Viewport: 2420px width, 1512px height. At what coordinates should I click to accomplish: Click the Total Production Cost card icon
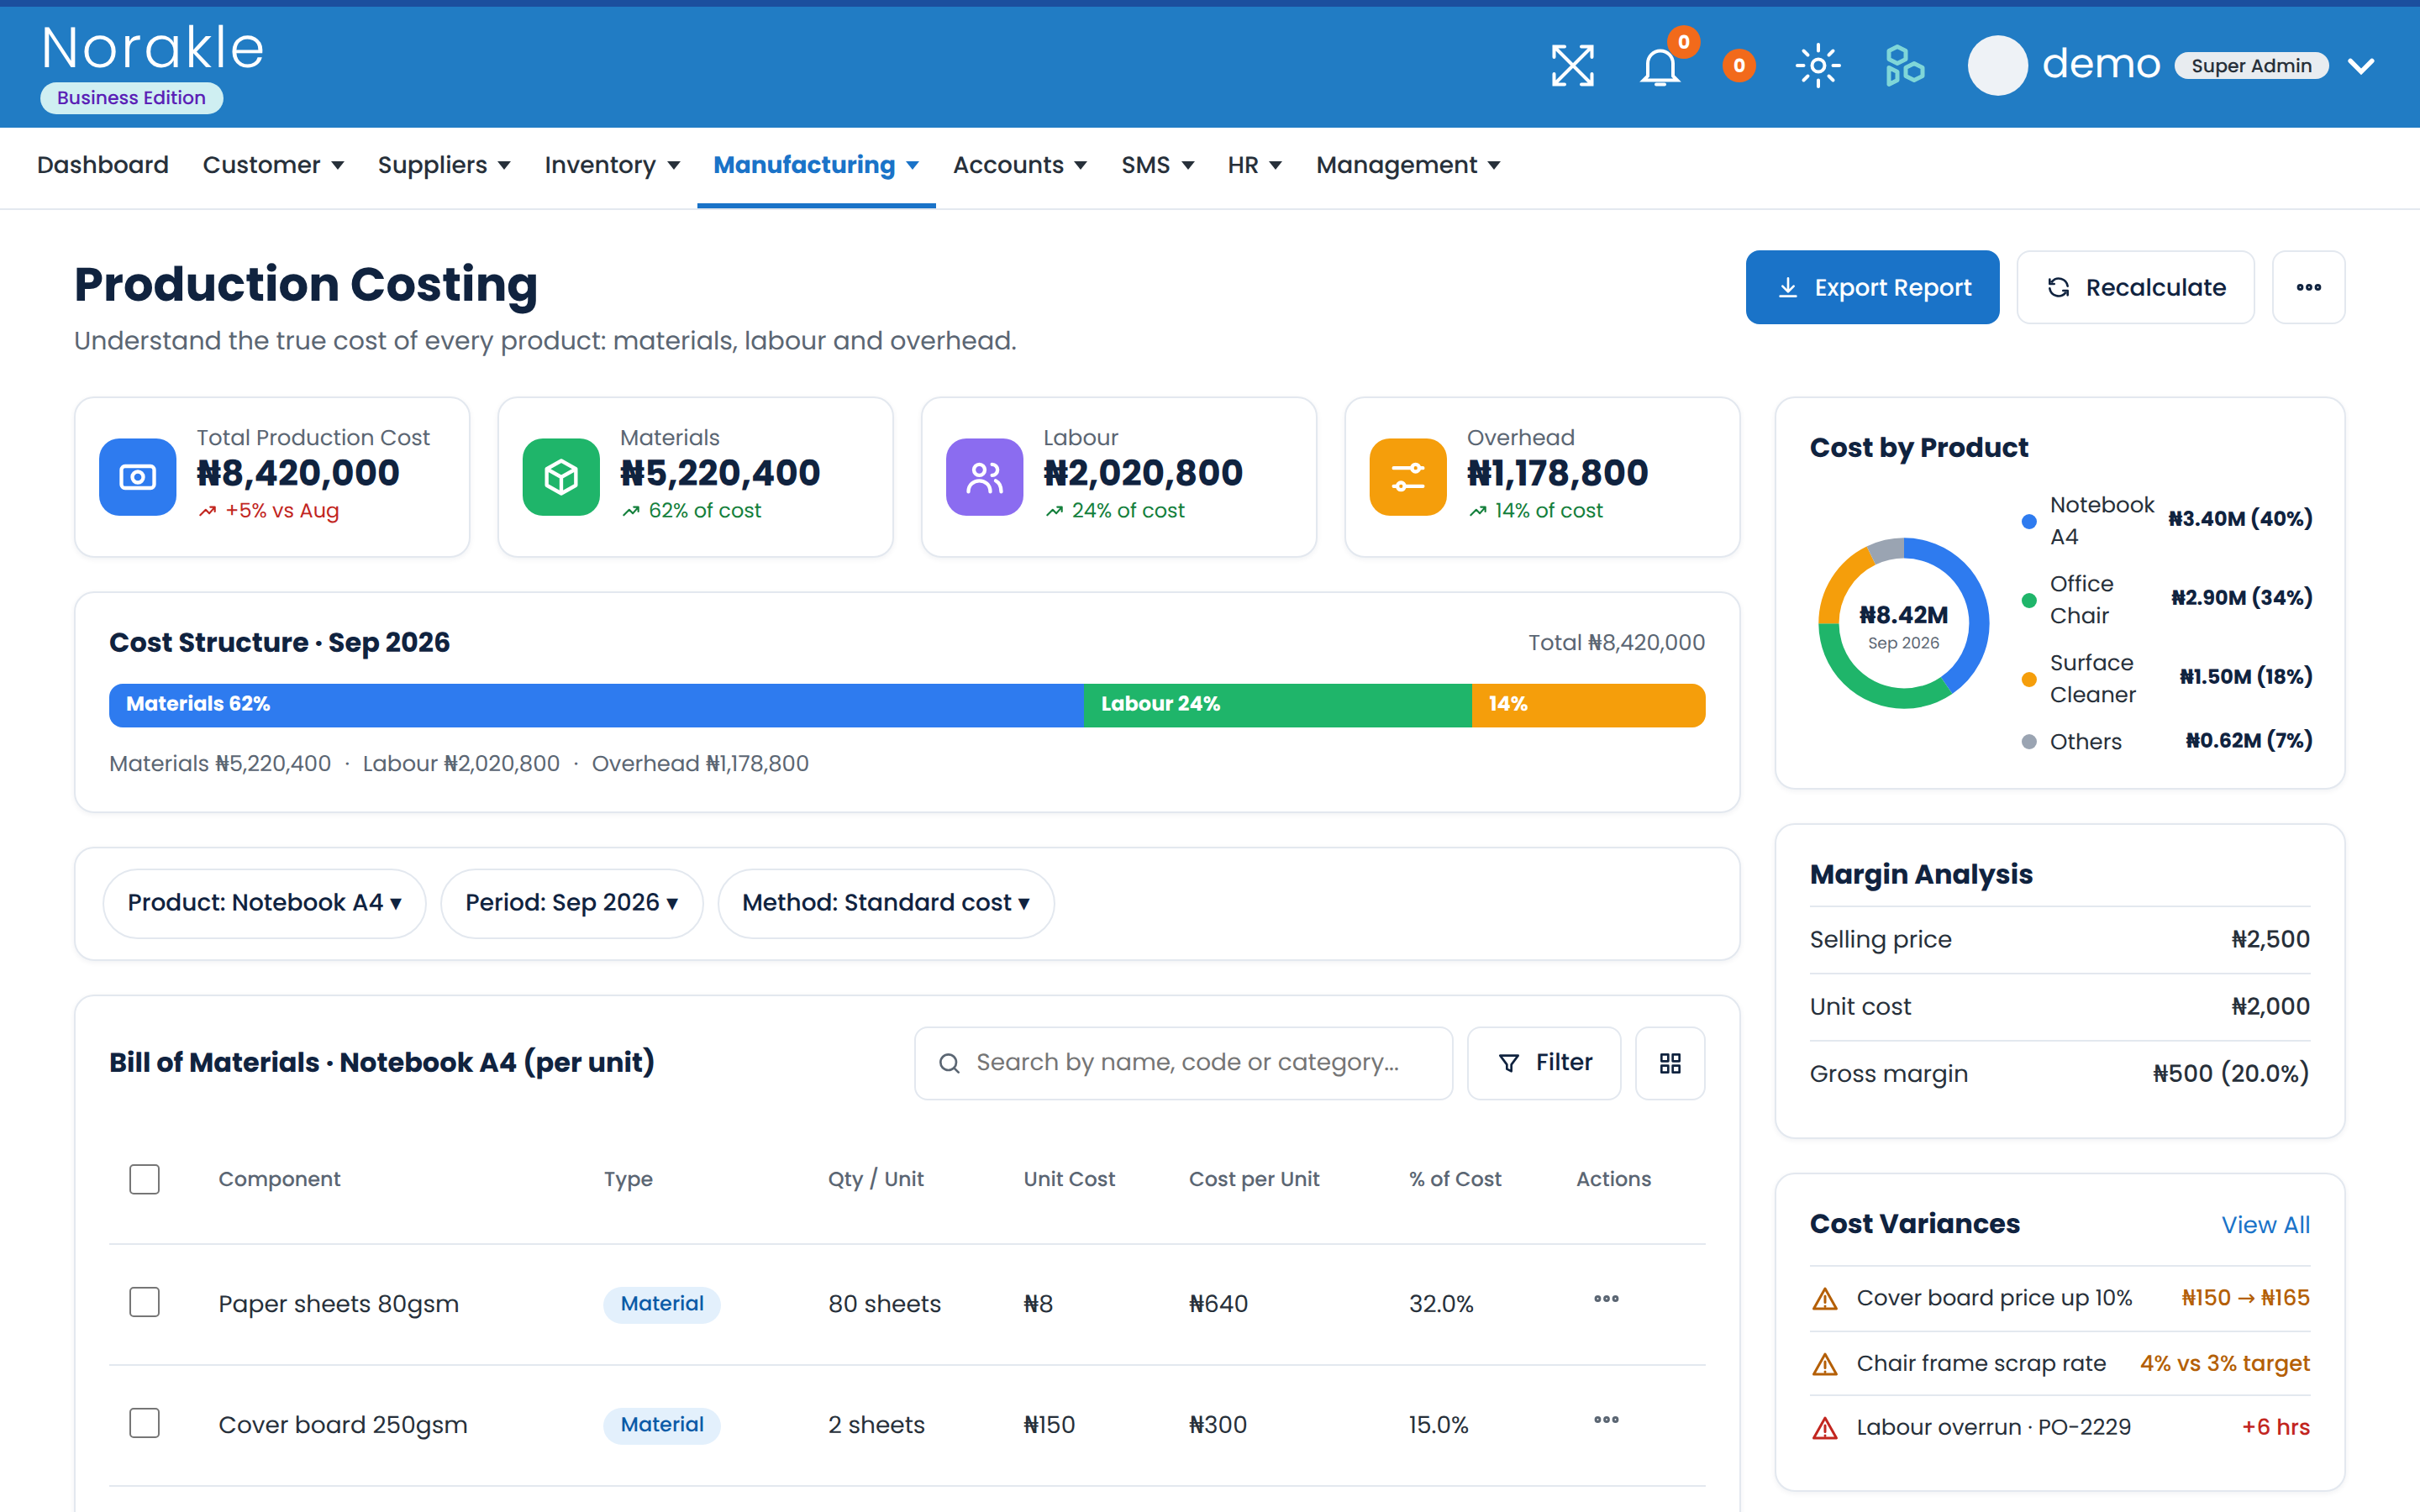[138, 477]
